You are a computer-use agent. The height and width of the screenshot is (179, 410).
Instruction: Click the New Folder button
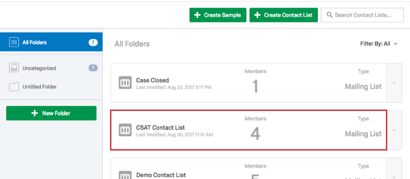(x=51, y=113)
